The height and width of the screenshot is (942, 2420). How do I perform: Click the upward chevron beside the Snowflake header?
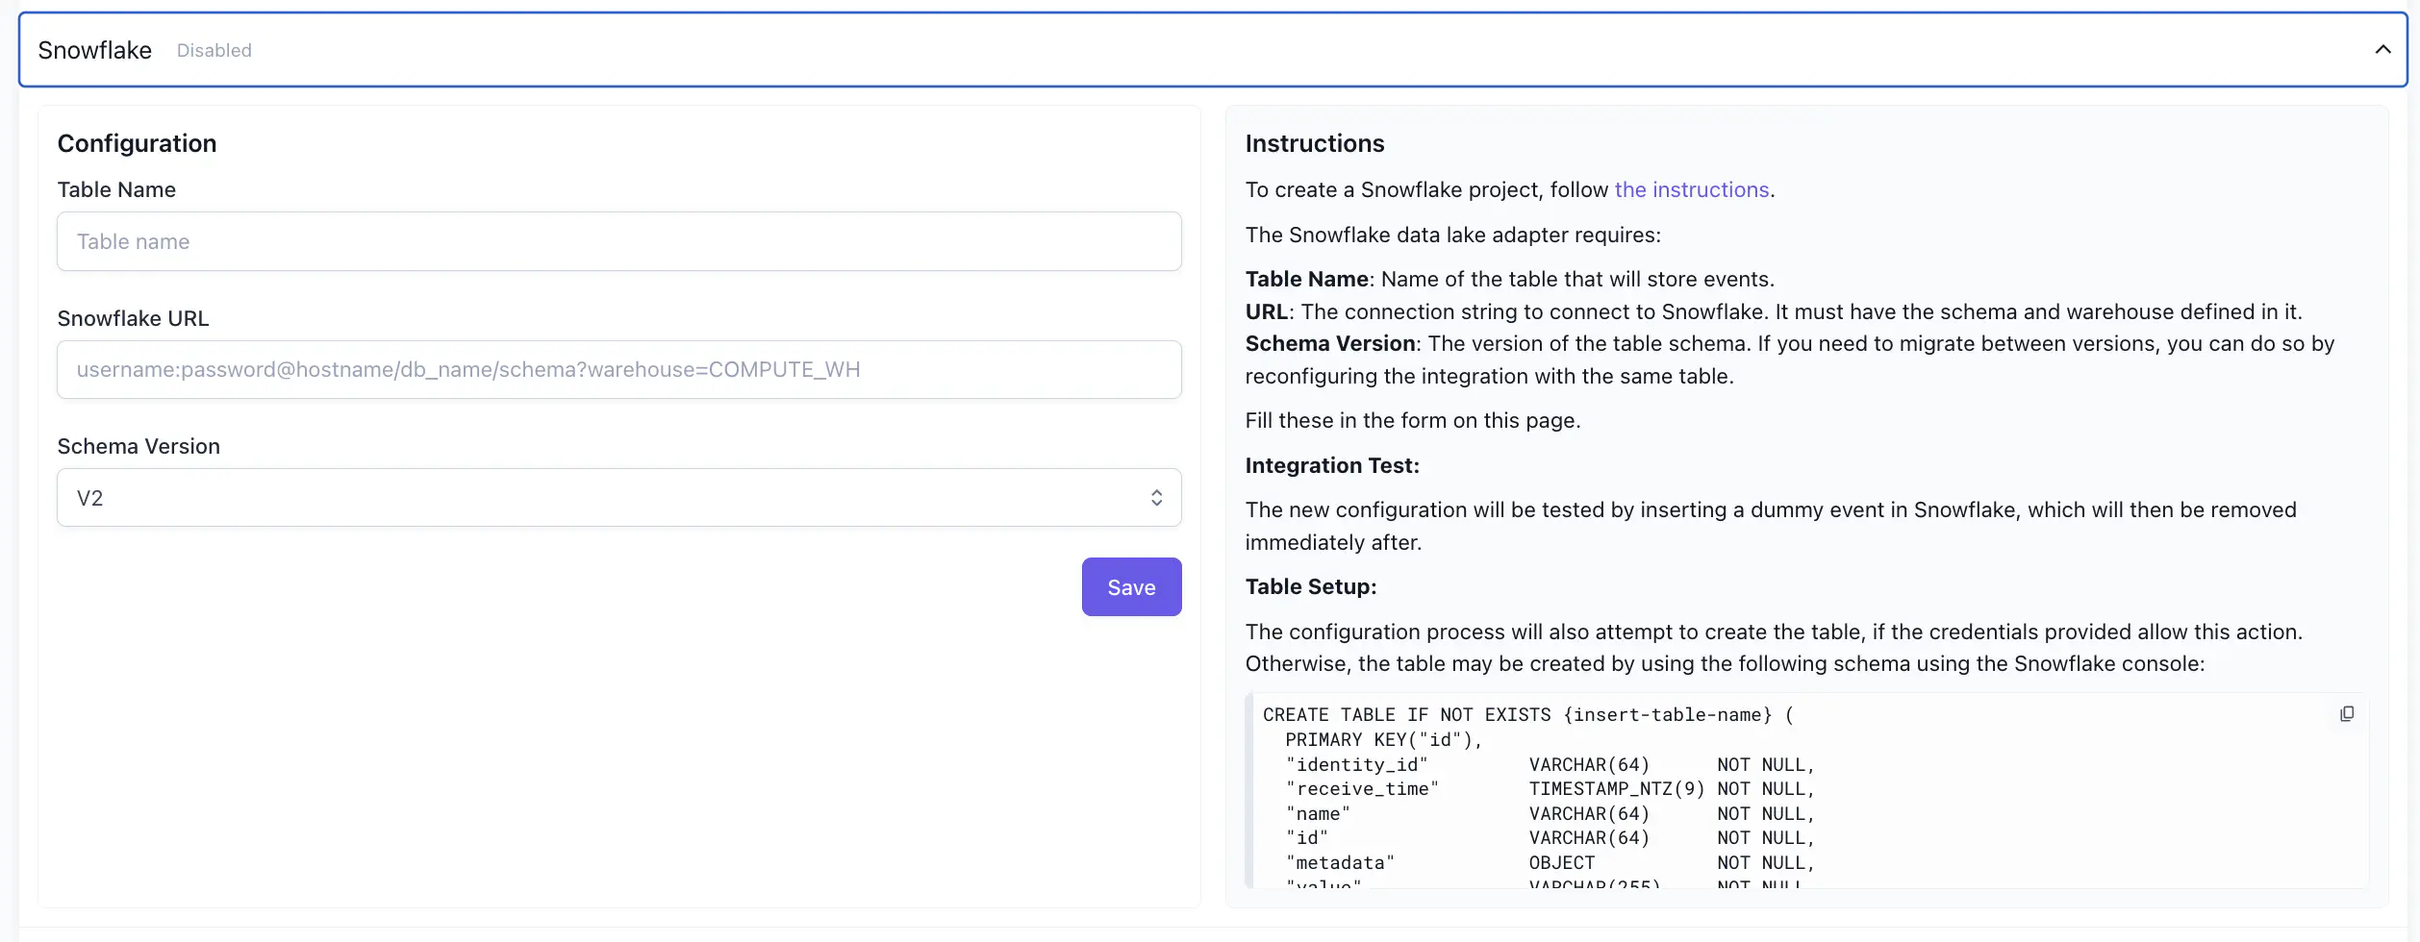pos(2382,49)
